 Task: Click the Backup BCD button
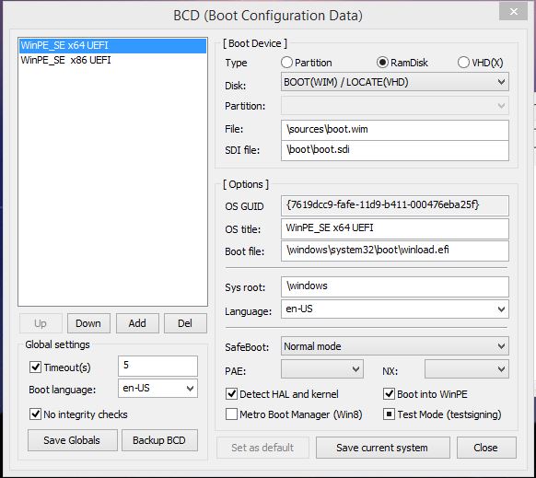click(159, 440)
